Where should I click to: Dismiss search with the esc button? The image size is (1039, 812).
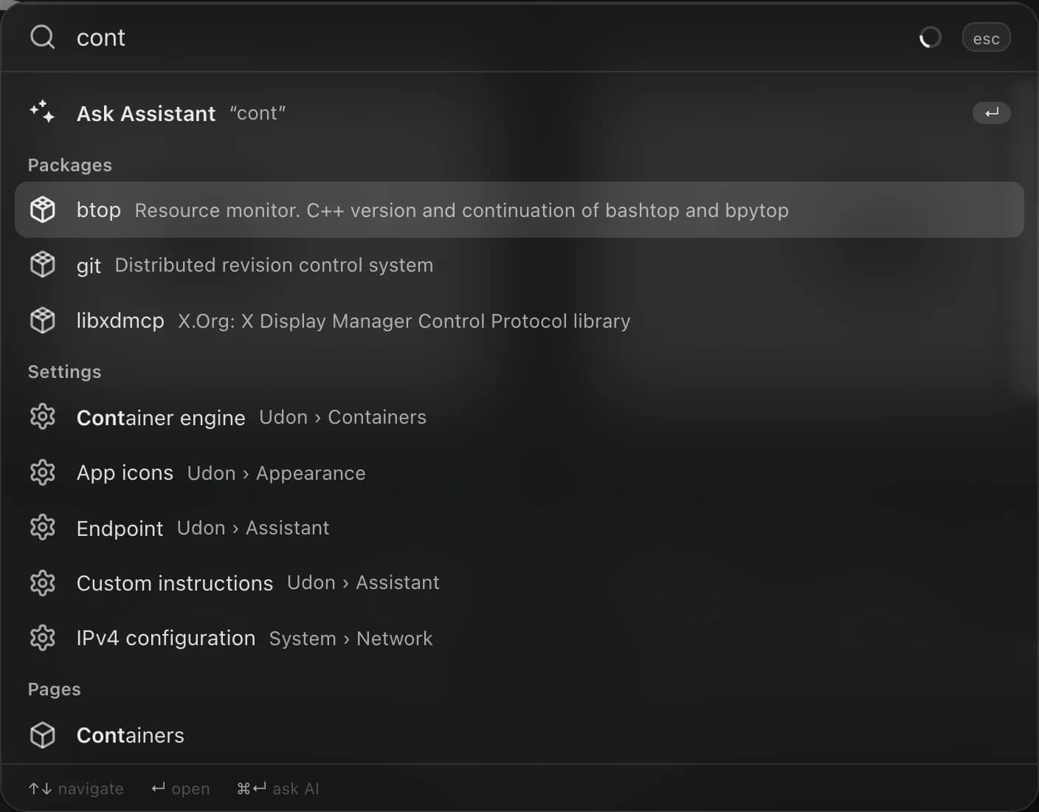[x=986, y=38]
